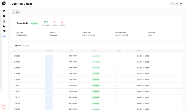
Task: Click the 0 skipped count
Action: [x=62, y=23]
